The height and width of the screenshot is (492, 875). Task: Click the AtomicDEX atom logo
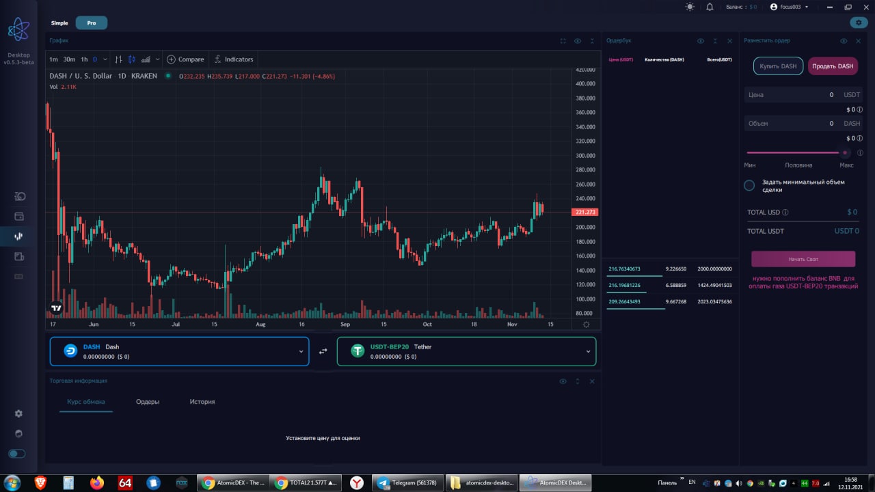(x=18, y=29)
